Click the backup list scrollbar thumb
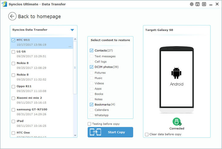This screenshot has width=222, height=149. 75,68
